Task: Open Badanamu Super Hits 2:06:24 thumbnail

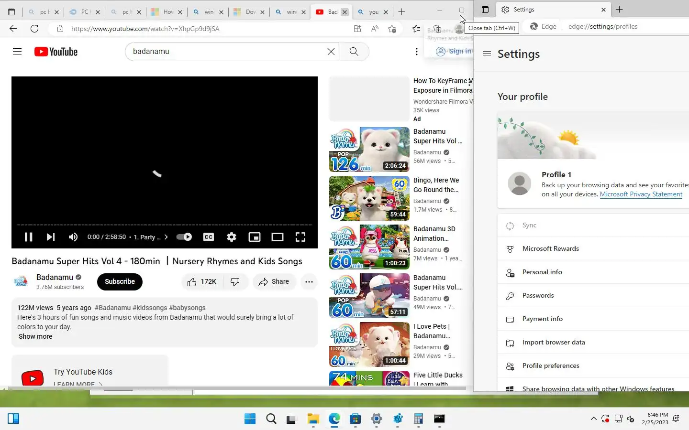Action: coord(369,150)
